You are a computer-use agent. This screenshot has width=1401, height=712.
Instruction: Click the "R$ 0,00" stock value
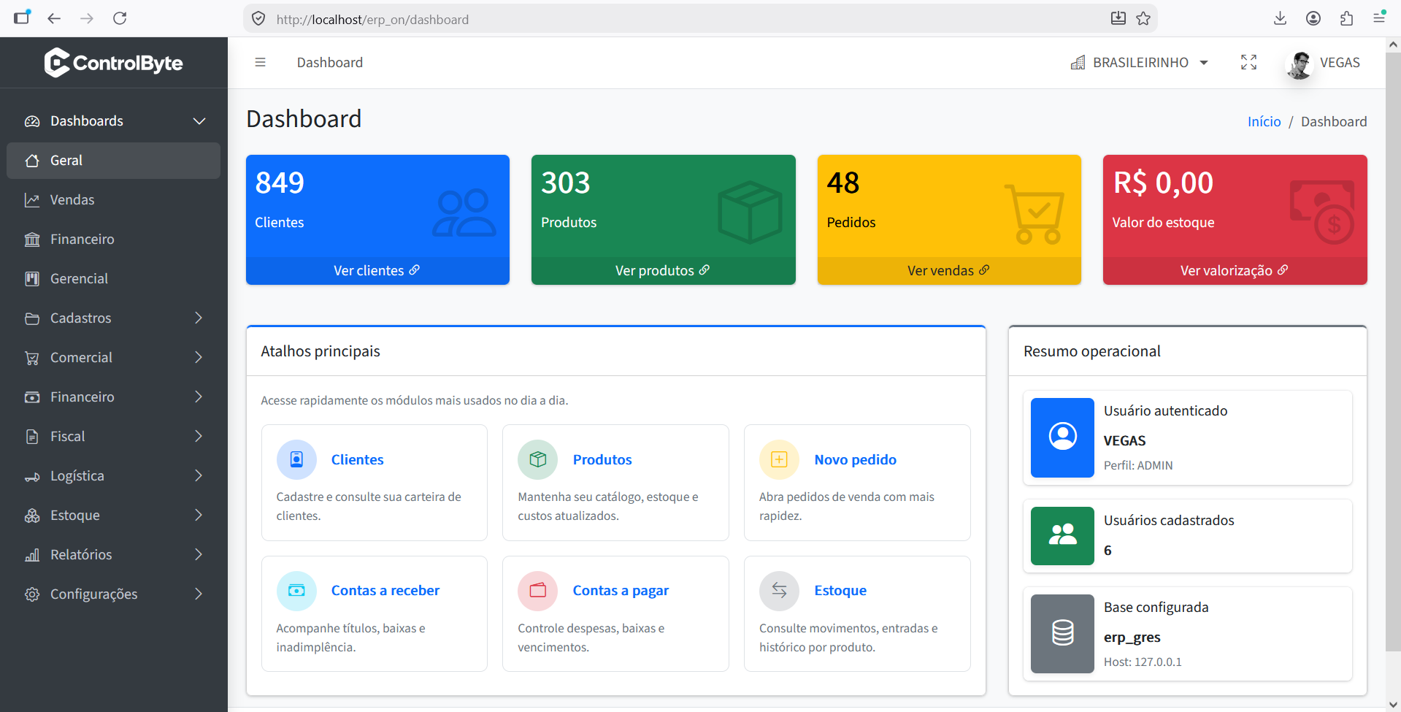[1163, 183]
